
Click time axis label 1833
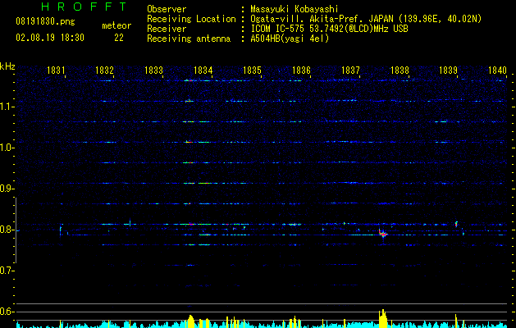pyautogui.click(x=153, y=70)
